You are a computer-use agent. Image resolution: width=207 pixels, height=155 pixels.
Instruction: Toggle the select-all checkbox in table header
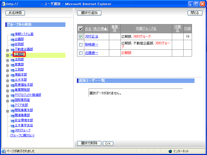tap(80, 29)
